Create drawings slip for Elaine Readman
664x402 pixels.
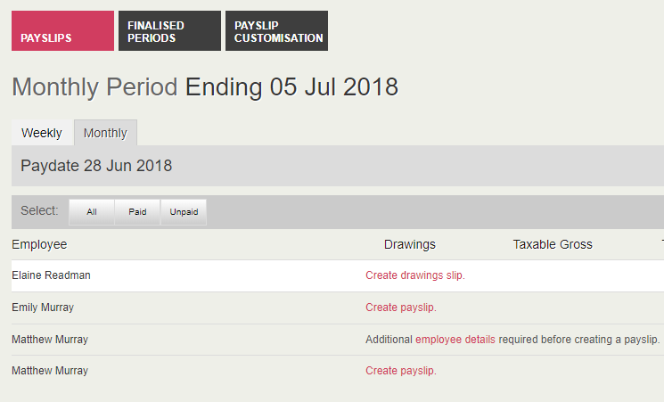click(414, 275)
